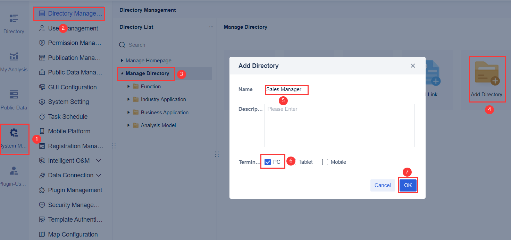Expand the Business Application folder arrow

(128, 113)
